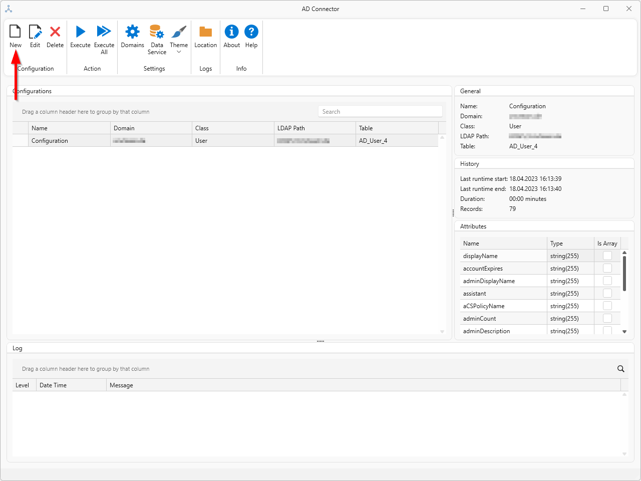Open the logs Location folder

pyautogui.click(x=206, y=37)
